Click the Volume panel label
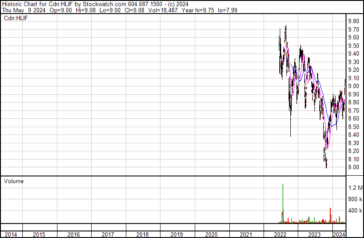The image size is (364, 238). coord(14,181)
